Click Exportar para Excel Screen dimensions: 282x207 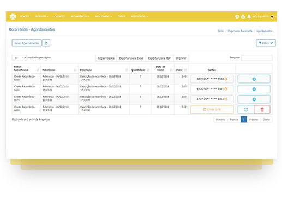131,58
